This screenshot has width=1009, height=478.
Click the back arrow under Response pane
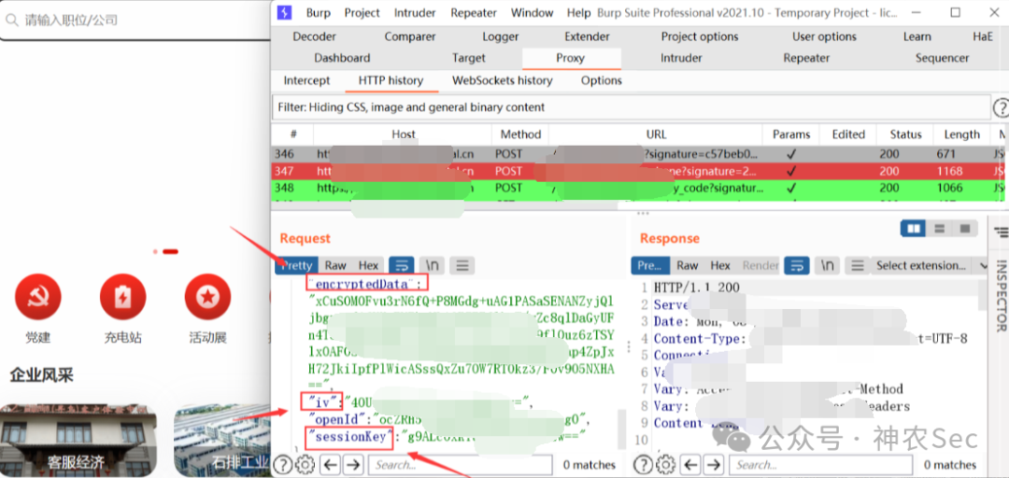point(690,464)
